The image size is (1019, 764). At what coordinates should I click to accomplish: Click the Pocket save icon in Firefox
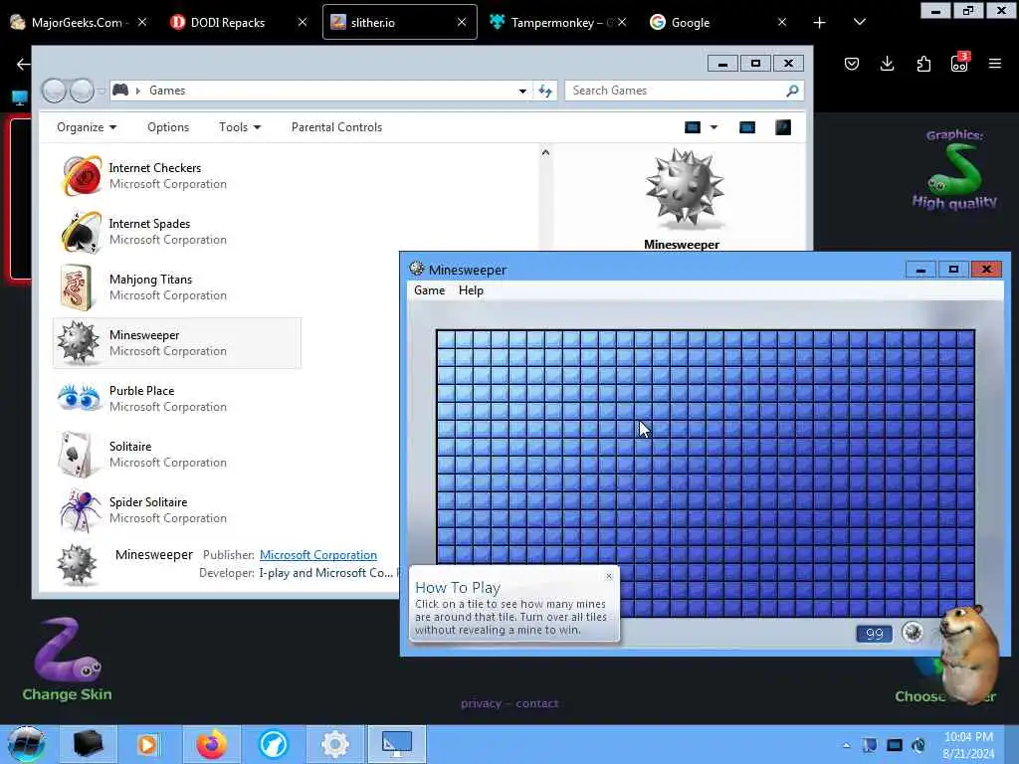point(852,64)
